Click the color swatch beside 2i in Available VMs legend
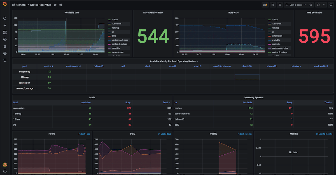This screenshot has width=336, height=175. (x=109, y=32)
